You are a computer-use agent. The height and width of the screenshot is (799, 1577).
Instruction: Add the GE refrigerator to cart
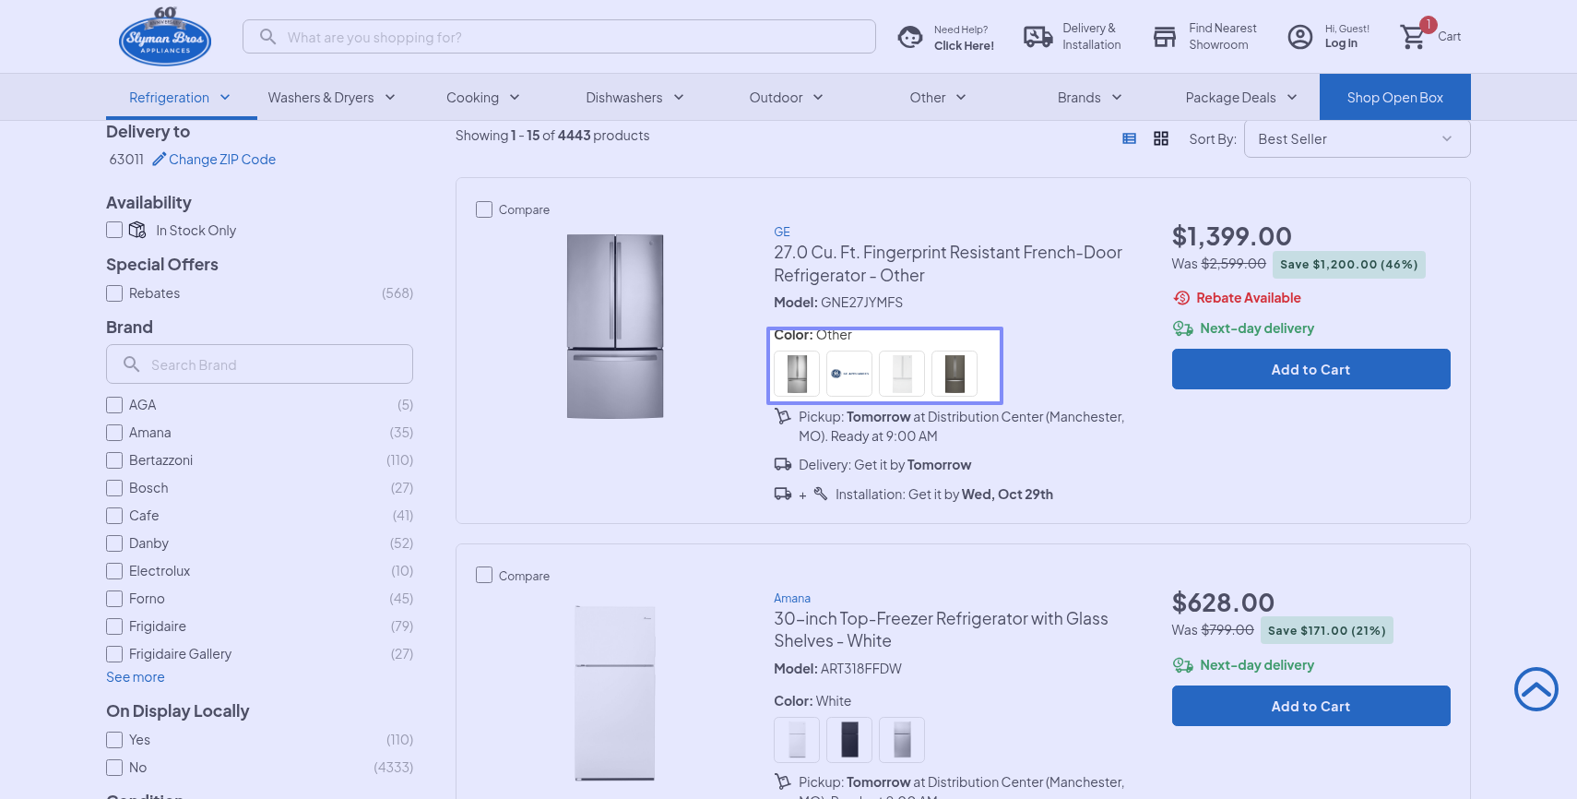coord(1310,369)
